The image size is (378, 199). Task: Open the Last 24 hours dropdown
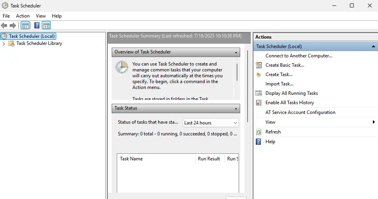[211, 123]
